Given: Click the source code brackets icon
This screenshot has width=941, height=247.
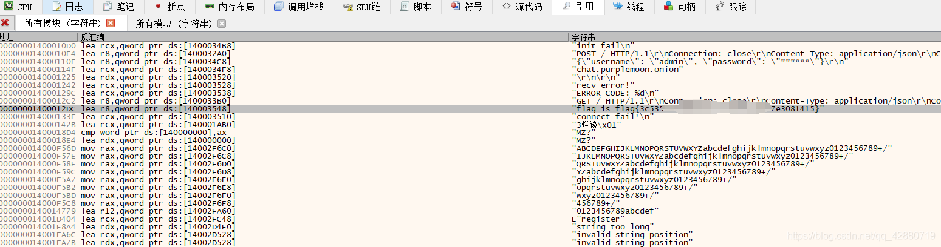Looking at the screenshot, I should point(507,7).
